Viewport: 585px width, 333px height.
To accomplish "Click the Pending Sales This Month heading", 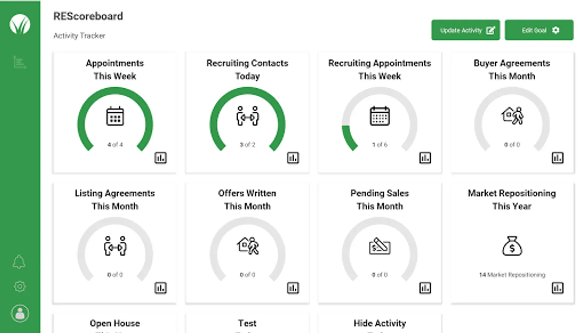I will coord(380,200).
